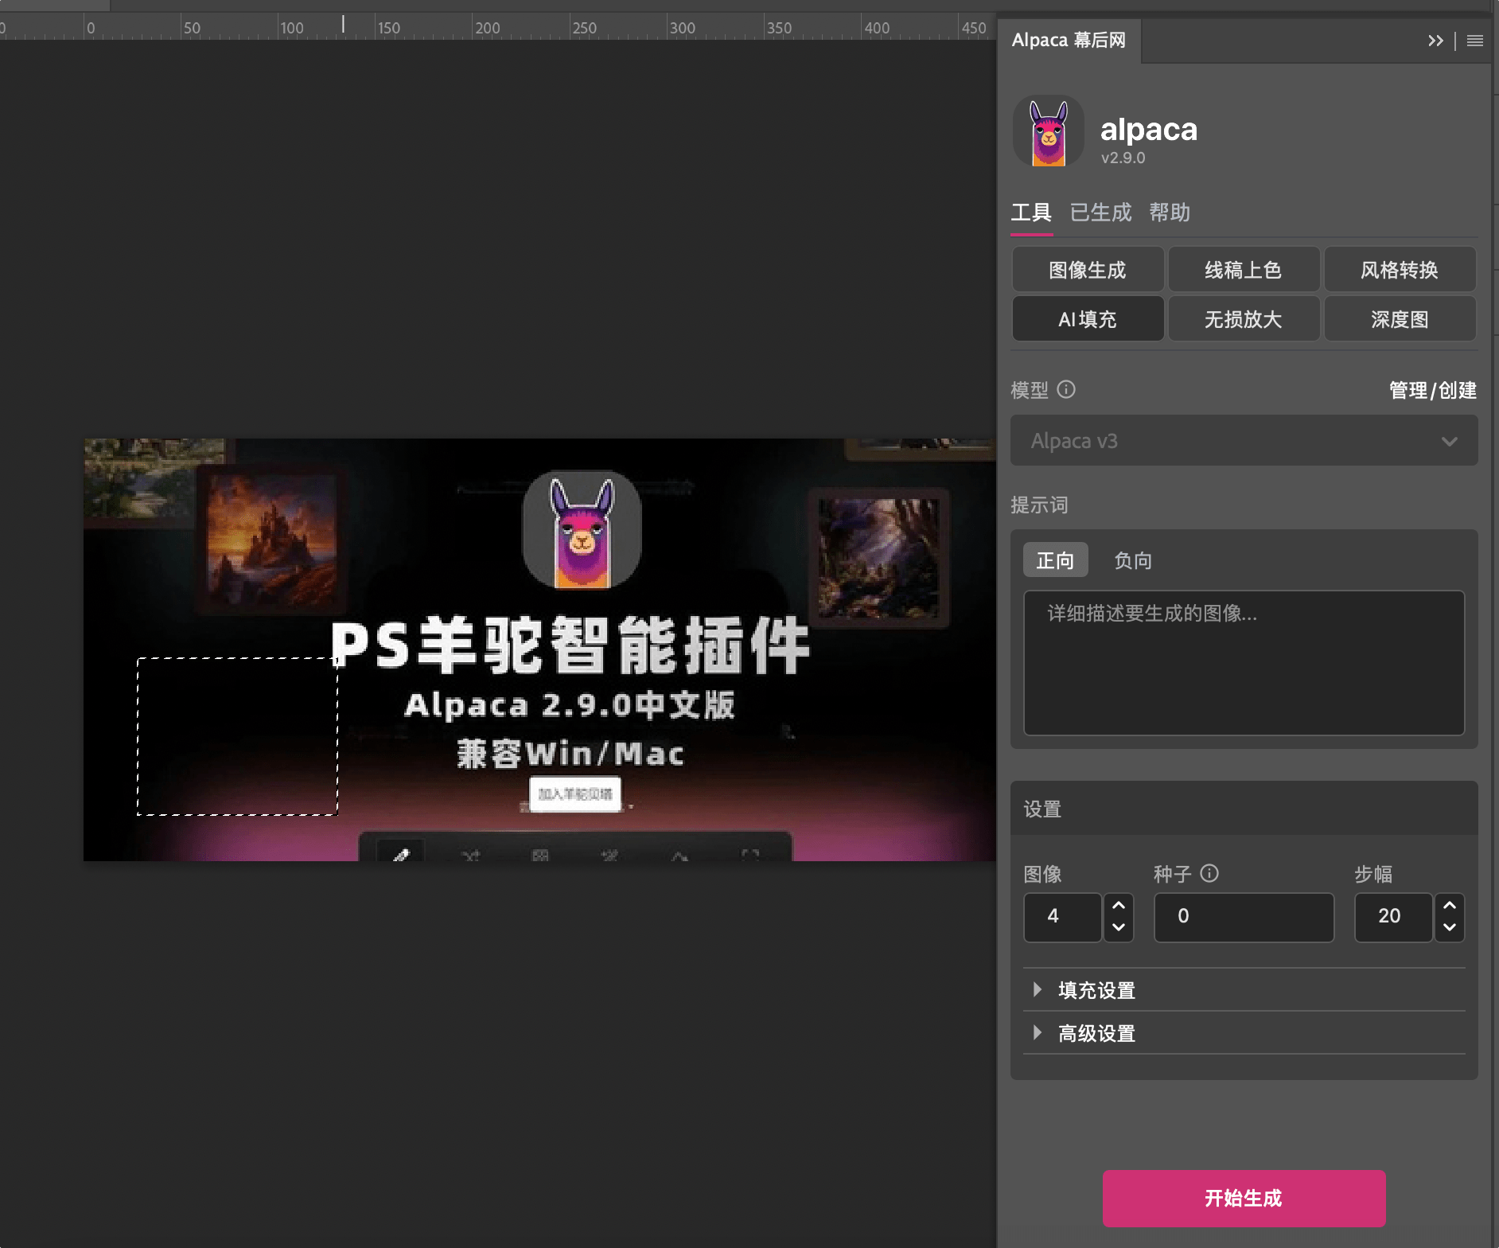Collapse the panel with double-arrow icon

tap(1435, 41)
